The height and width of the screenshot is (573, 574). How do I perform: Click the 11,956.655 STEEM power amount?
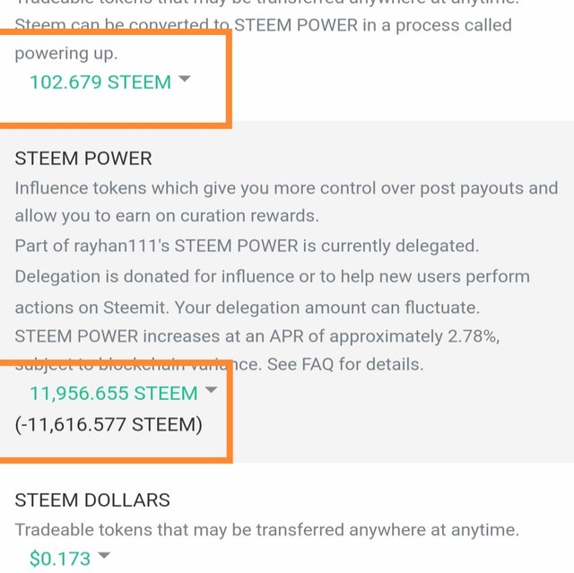[x=114, y=394]
